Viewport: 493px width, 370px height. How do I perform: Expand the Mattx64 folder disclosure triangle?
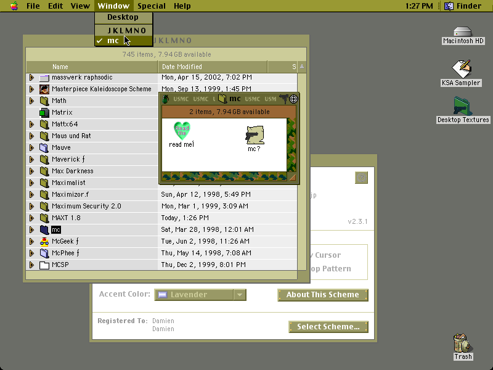point(31,125)
